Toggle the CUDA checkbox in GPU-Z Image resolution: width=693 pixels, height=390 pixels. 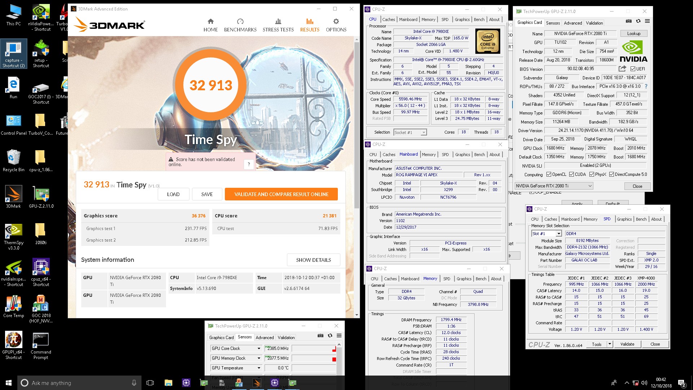click(x=571, y=174)
